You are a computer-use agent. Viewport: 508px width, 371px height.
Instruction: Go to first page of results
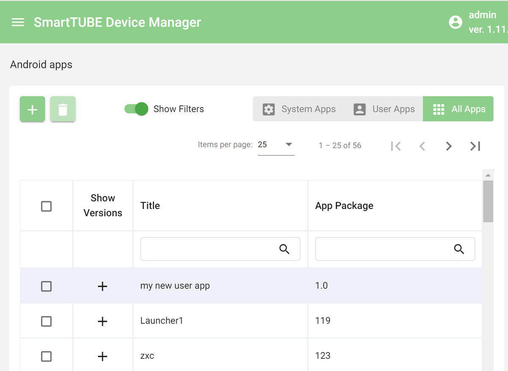396,146
